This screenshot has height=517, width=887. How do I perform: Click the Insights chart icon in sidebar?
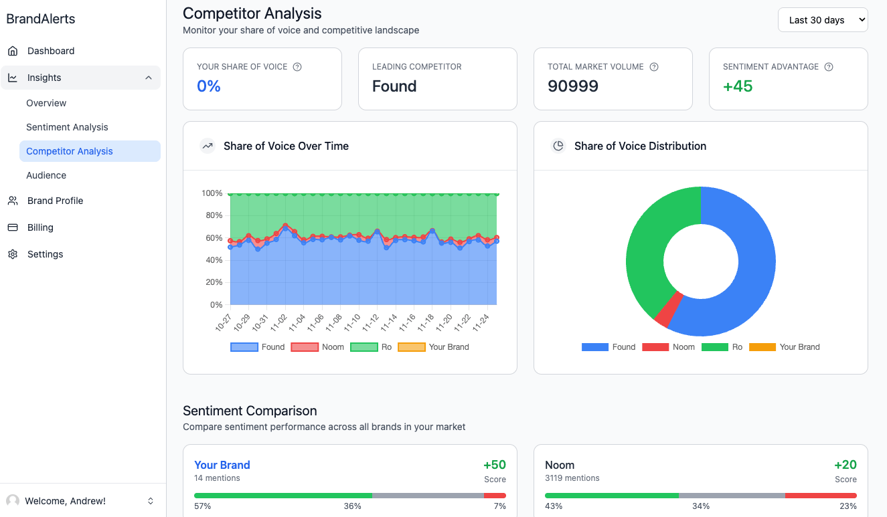pos(13,78)
